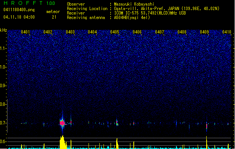Click the antenna A504HB(yagi 4el) text

click(132, 18)
